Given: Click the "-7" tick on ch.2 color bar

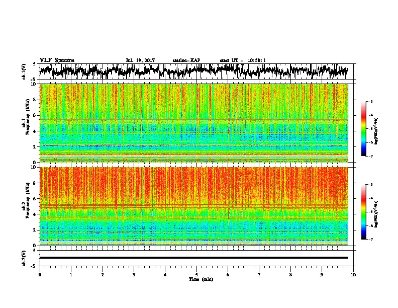Looking at the screenshot, I should coord(370,239).
